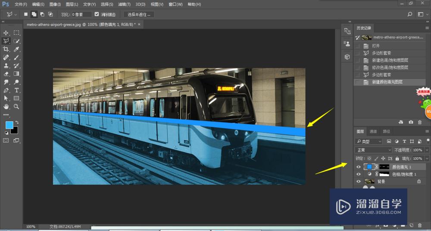The image size is (431, 231).
Task: Open the 不透明度 opacity dropdown arrow
Action: 427,150
